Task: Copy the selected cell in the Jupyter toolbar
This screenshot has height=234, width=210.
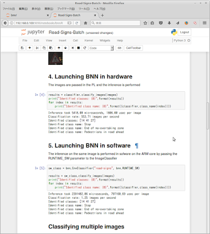Action: (x=44, y=48)
